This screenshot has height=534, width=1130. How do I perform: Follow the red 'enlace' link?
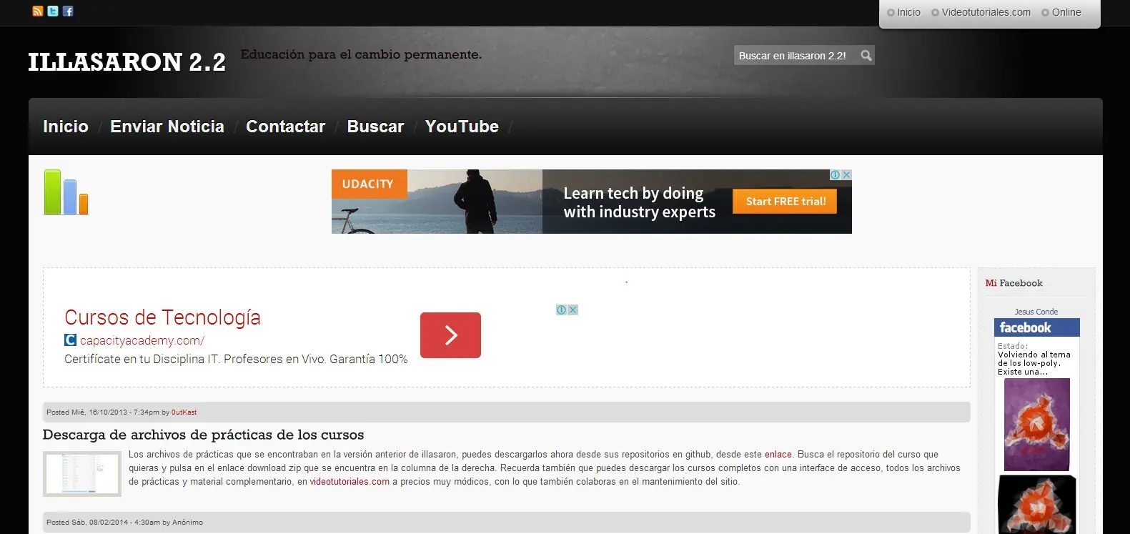778,455
